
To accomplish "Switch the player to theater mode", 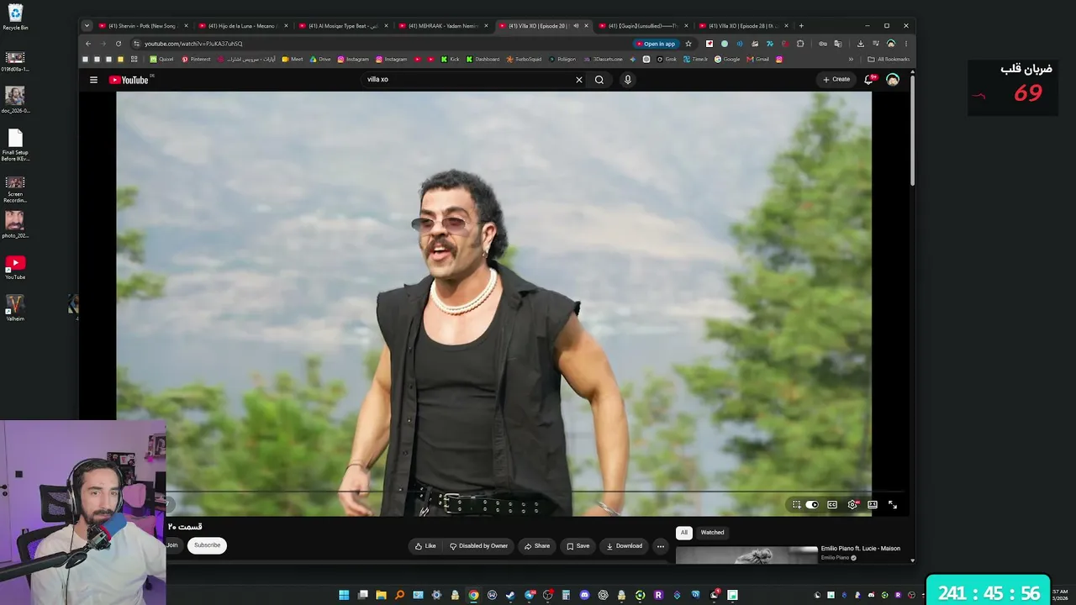I will tap(873, 505).
